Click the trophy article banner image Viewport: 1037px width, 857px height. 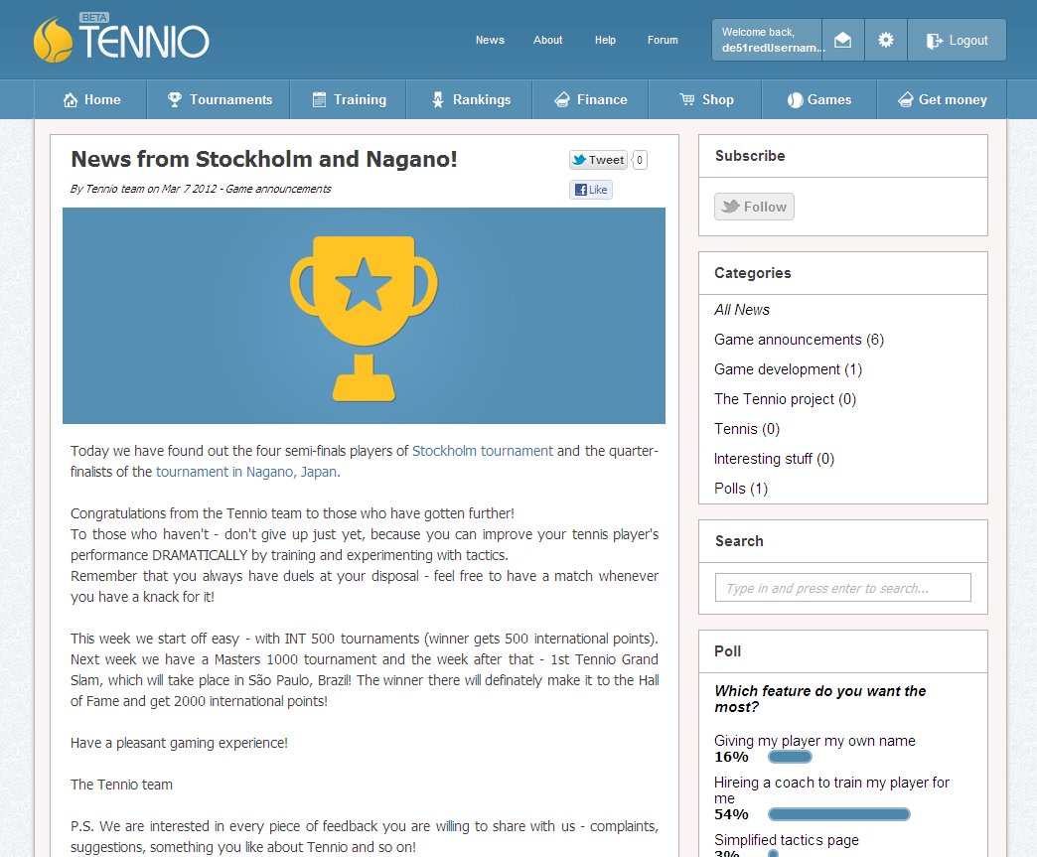coord(364,316)
